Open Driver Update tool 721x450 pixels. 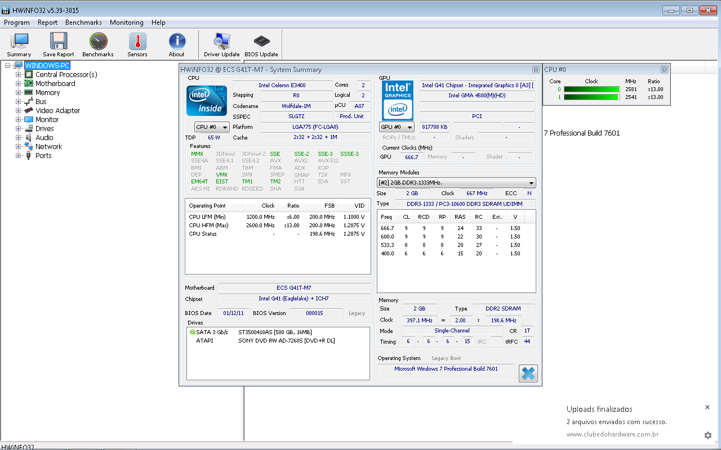222,44
